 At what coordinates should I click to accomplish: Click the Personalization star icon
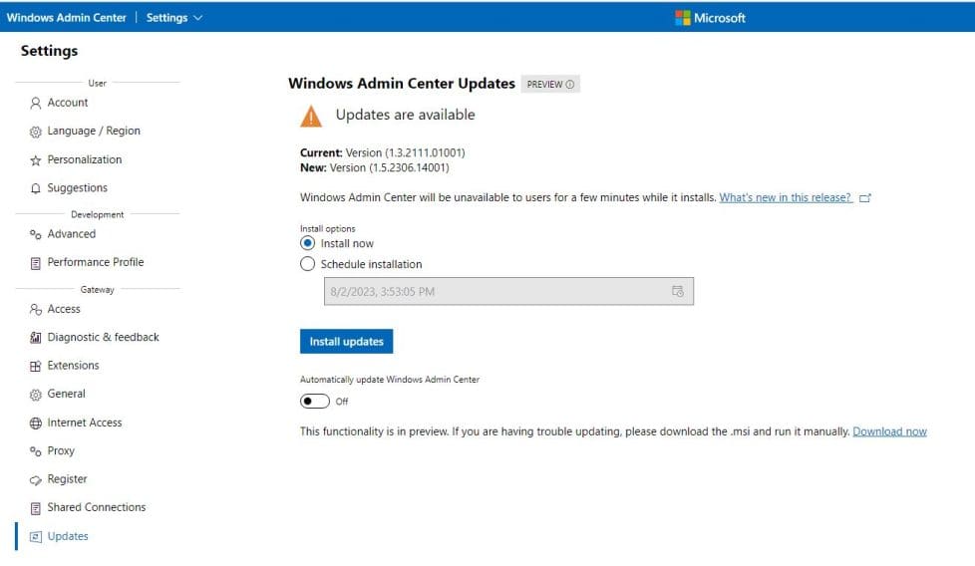36,160
